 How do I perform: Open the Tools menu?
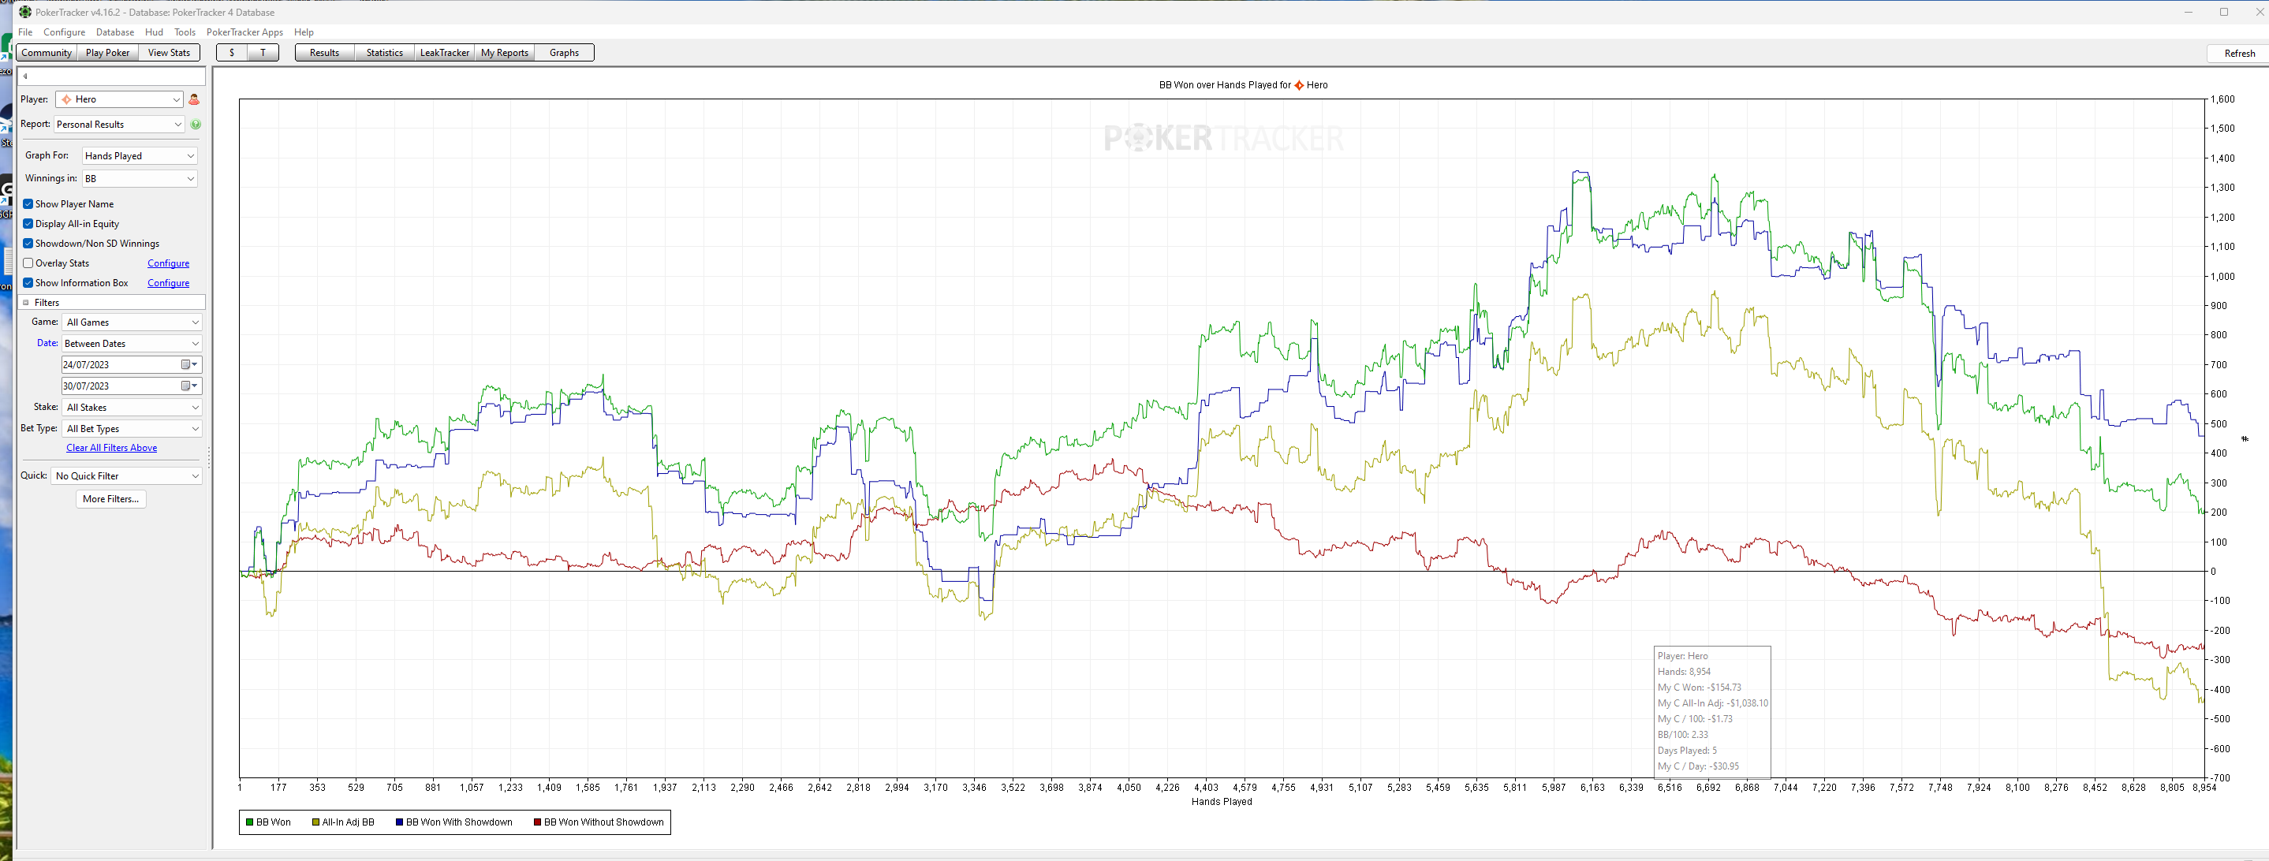click(x=185, y=32)
